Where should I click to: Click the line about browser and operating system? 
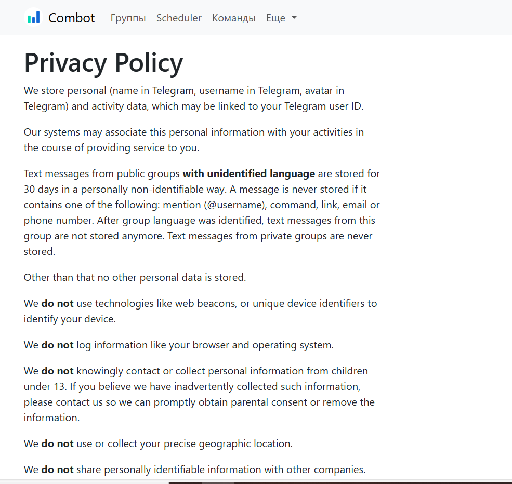coord(179,345)
